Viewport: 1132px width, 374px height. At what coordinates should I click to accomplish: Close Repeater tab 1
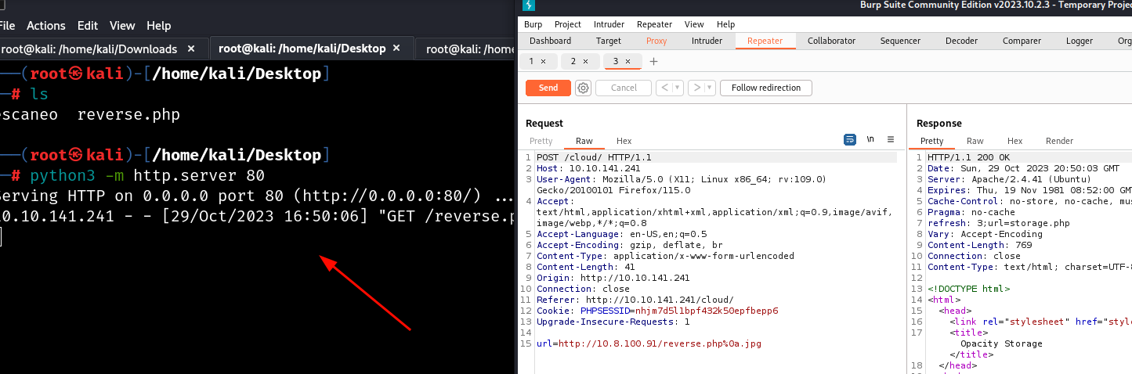[544, 61]
